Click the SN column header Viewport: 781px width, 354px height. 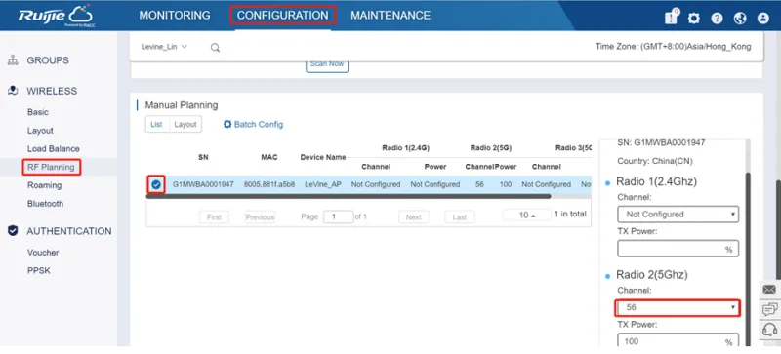coord(203,157)
